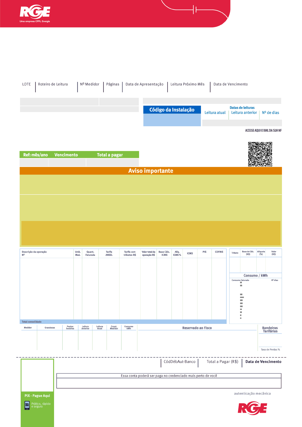Viewport: 302px width, 427px height.
Task: Click the light blue field under Código da Instalação
Action: coord(172,120)
